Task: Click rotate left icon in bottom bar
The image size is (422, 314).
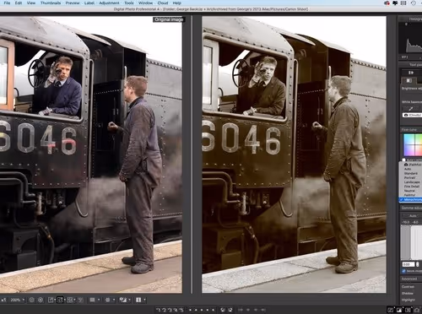Action: coord(223,310)
